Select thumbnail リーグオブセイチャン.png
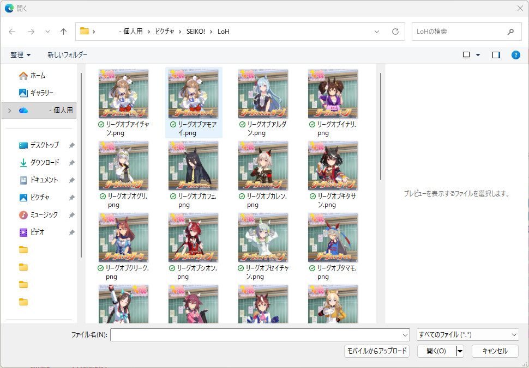 (x=263, y=238)
